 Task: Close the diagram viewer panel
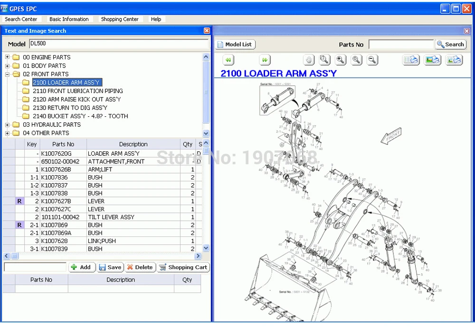tap(467, 31)
